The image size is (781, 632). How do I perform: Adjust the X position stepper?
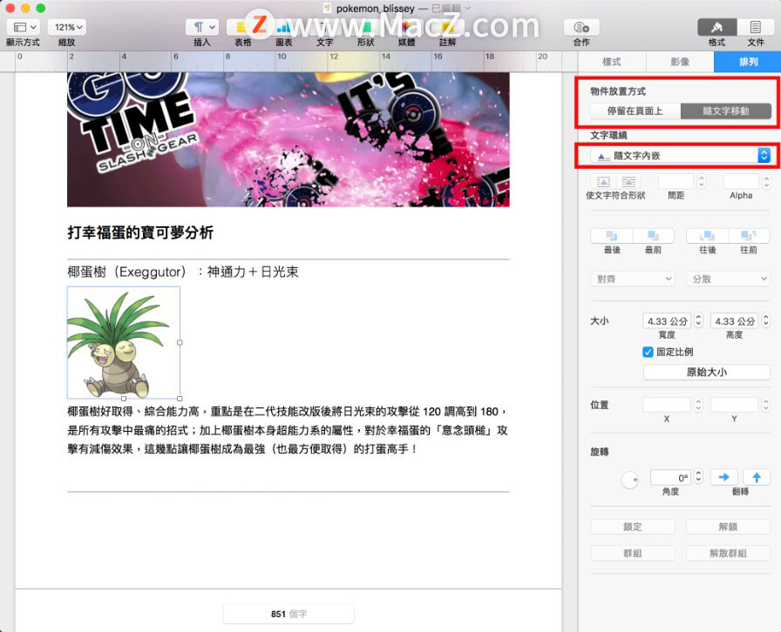(x=698, y=405)
